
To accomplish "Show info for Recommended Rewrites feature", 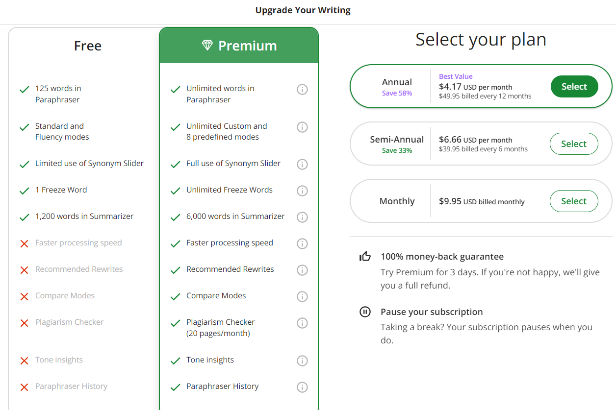I will click(x=303, y=270).
